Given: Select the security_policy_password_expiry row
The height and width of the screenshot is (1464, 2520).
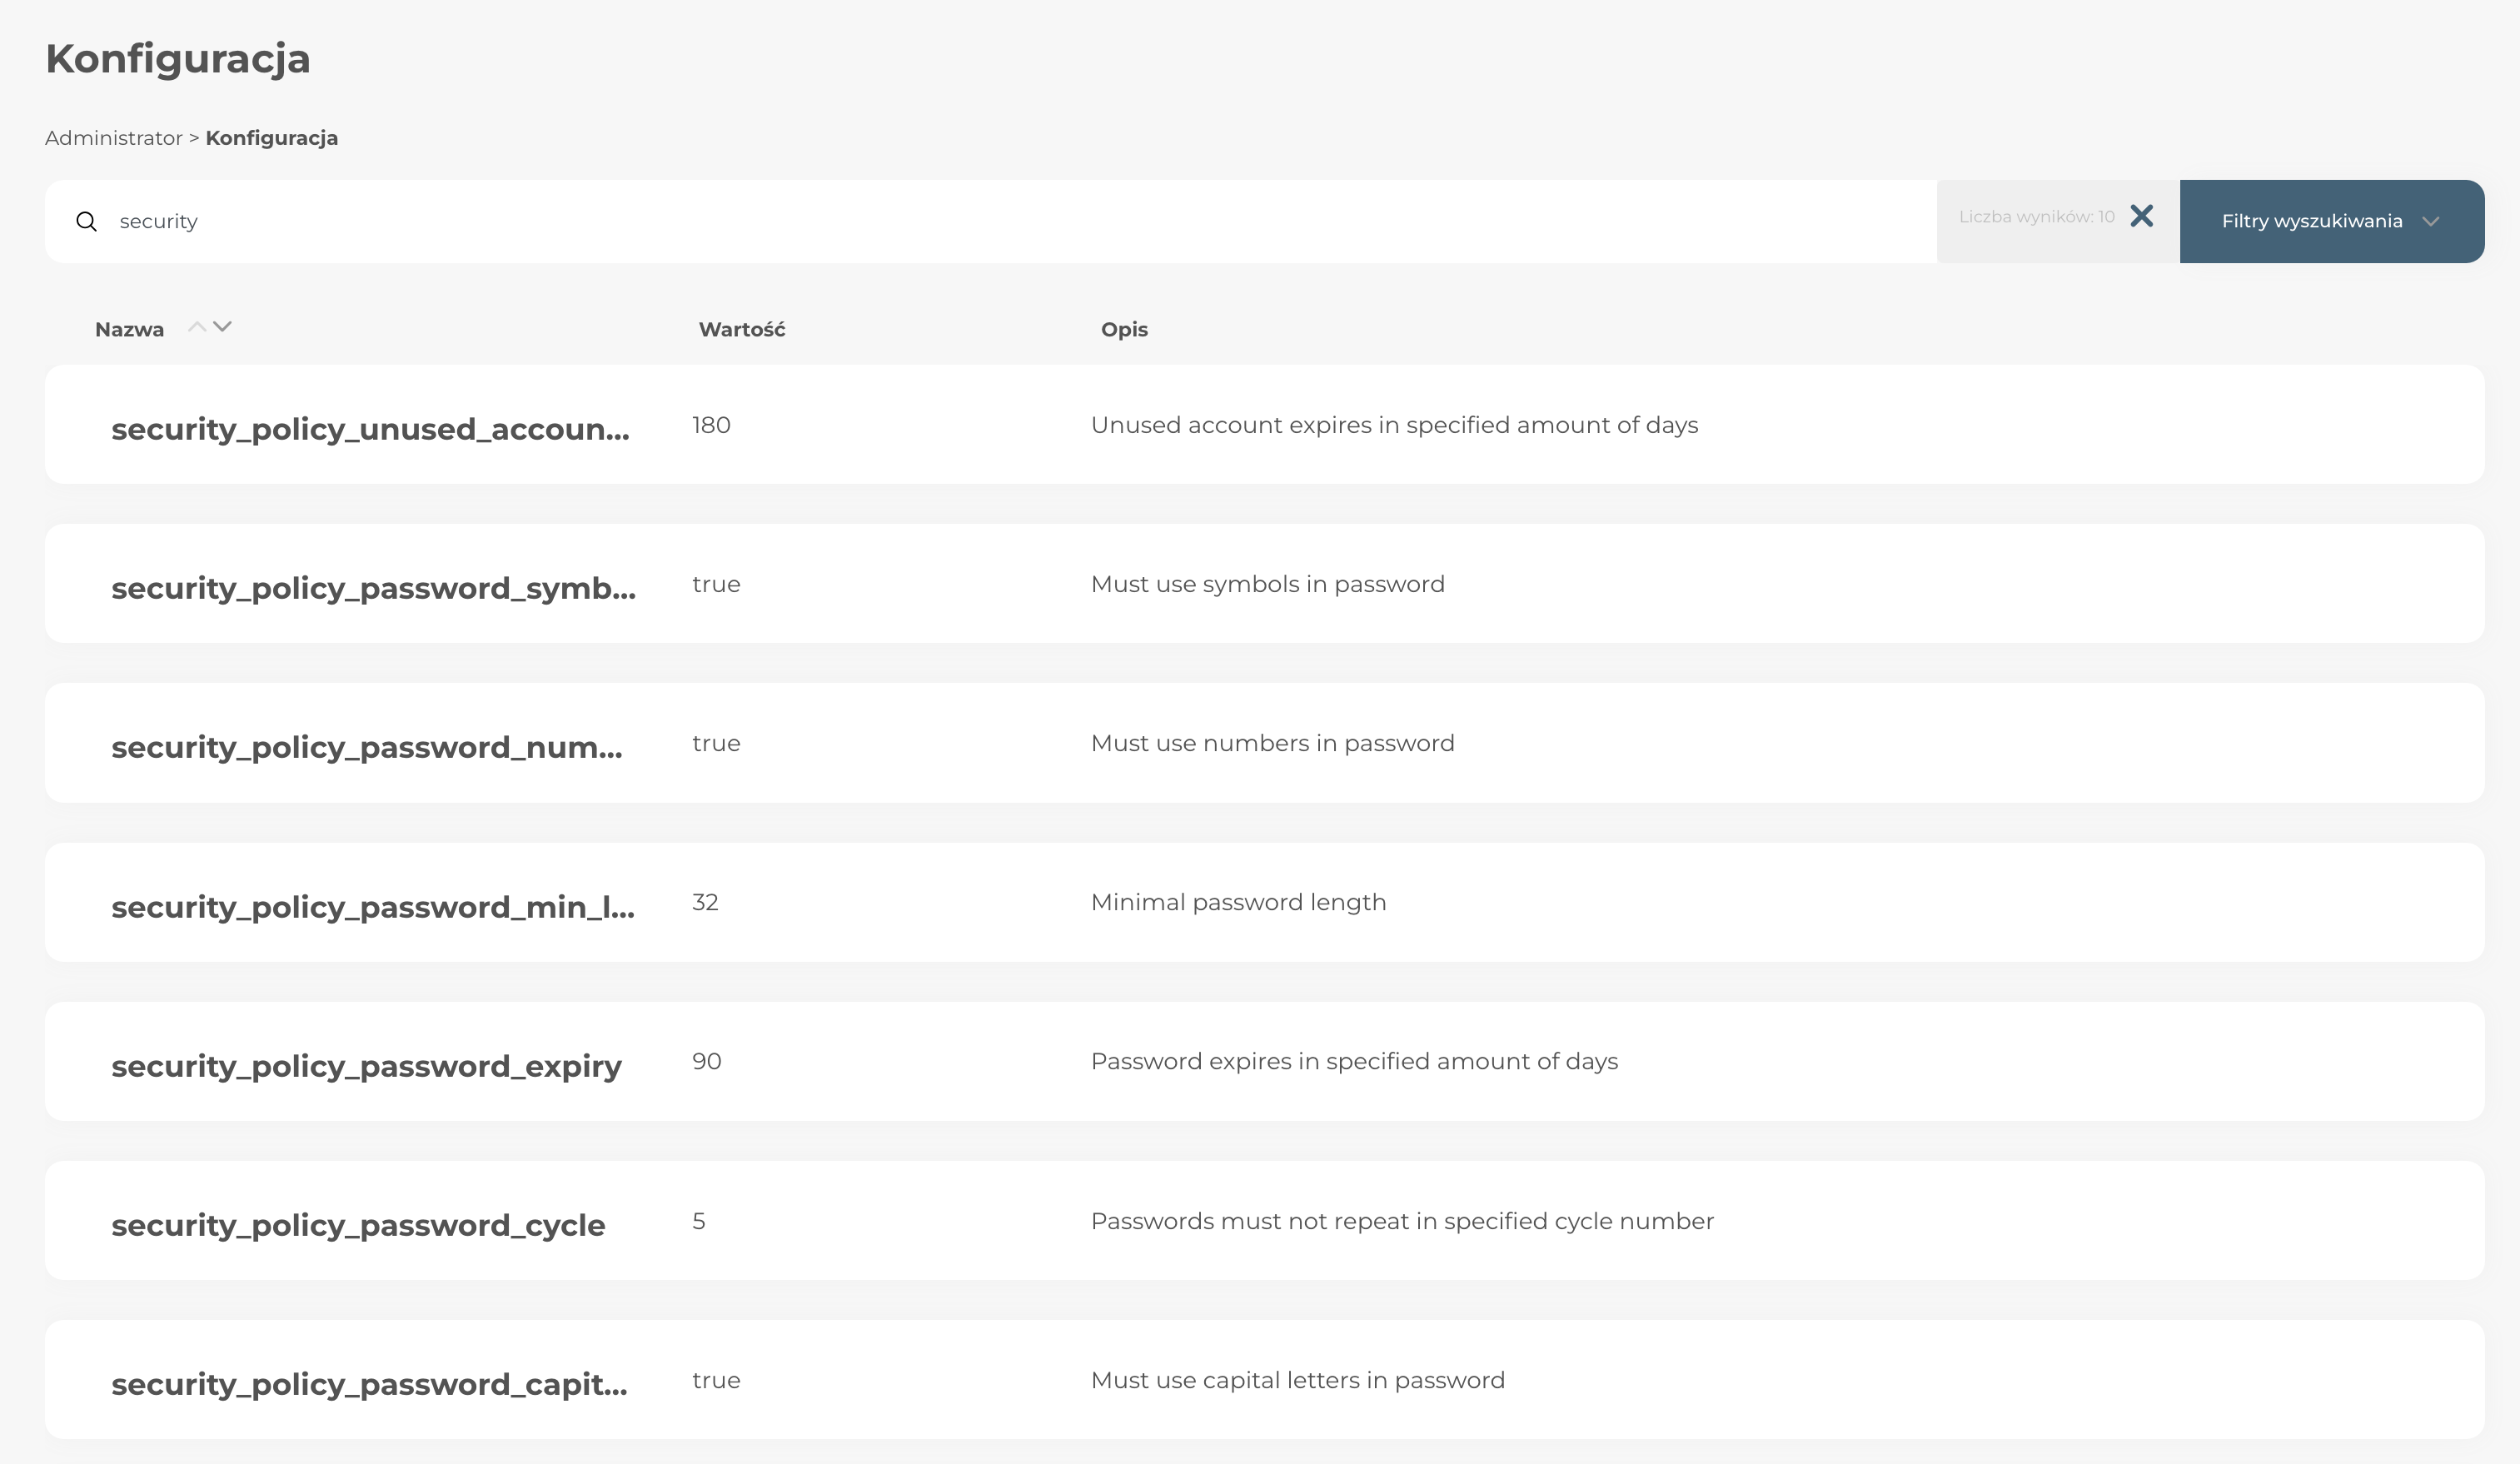Looking at the screenshot, I should pyautogui.click(x=366, y=1065).
